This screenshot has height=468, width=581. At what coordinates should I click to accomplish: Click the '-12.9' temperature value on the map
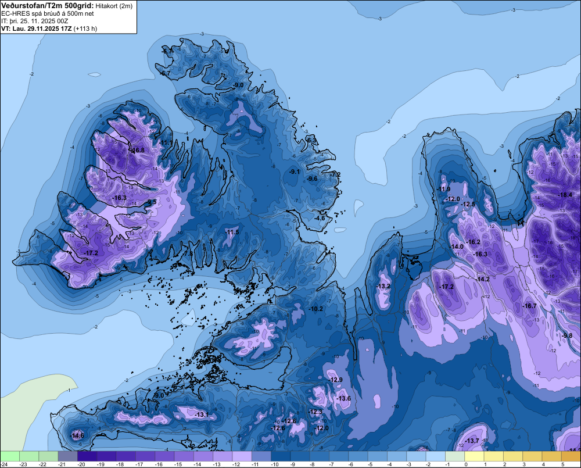pos(335,380)
